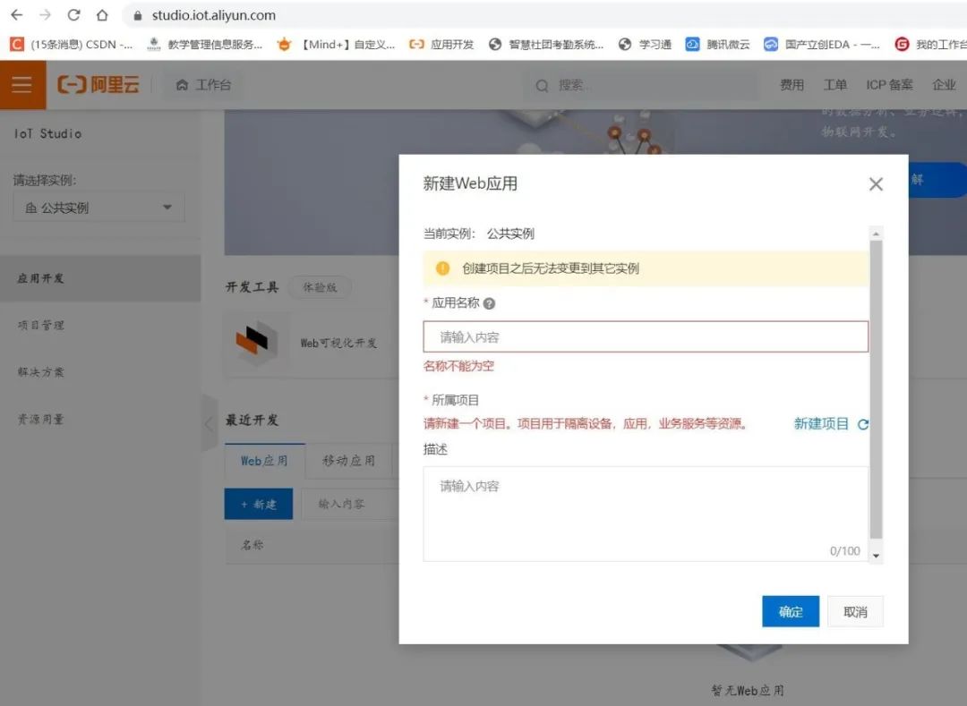Switch to the 移动应用 tab
The image size is (967, 706).
(348, 461)
